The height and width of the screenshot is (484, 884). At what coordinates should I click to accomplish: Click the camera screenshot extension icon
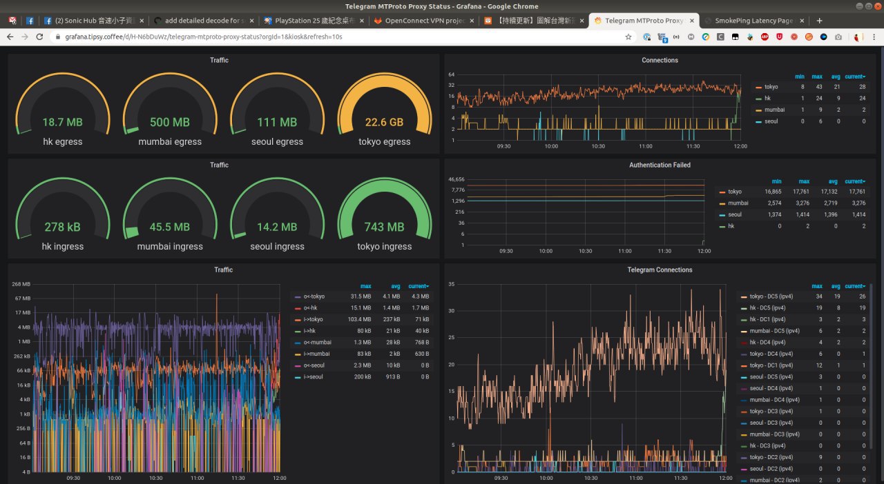click(x=838, y=37)
